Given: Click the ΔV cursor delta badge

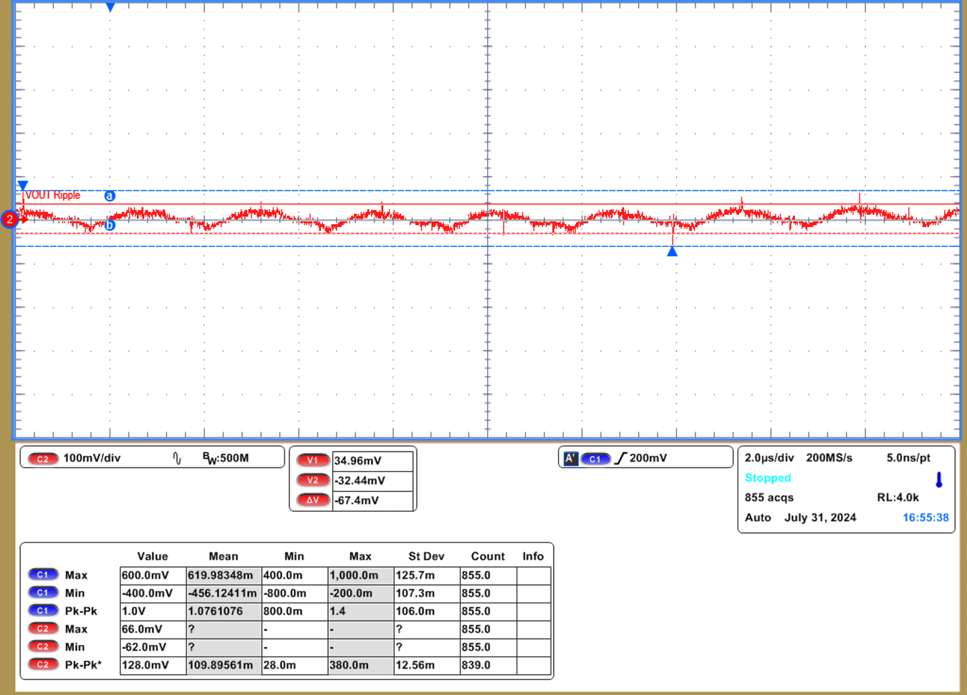Looking at the screenshot, I should pos(312,500).
